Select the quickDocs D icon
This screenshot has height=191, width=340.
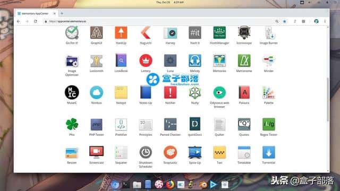(x=195, y=124)
